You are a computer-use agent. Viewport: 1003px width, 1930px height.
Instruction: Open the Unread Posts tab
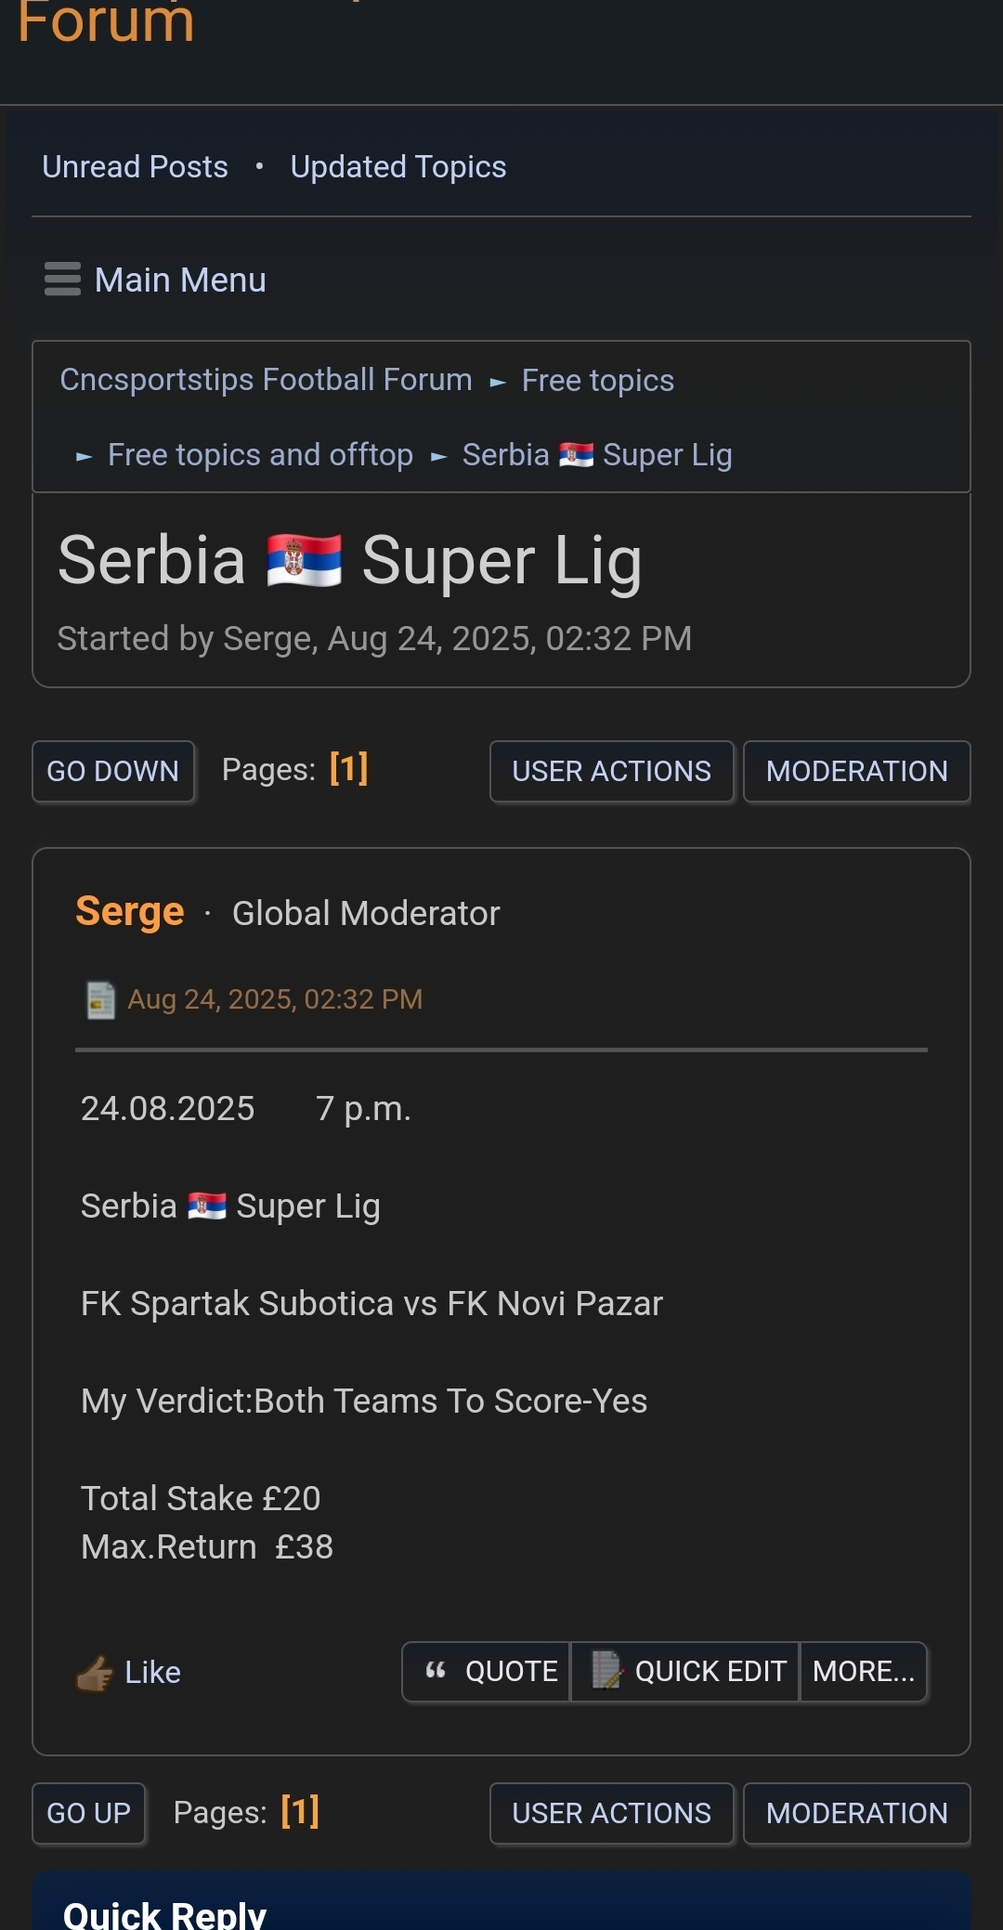135,167
